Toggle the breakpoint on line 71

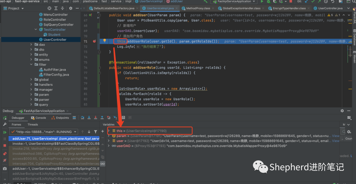[x=95, y=41]
